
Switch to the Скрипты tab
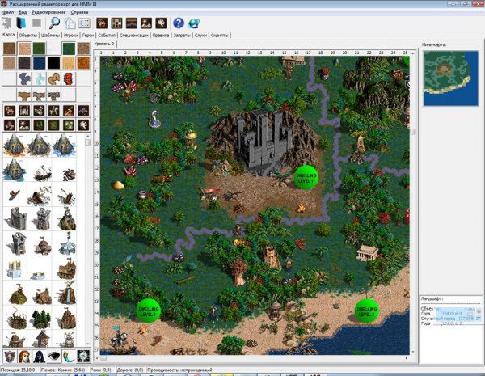(x=220, y=36)
